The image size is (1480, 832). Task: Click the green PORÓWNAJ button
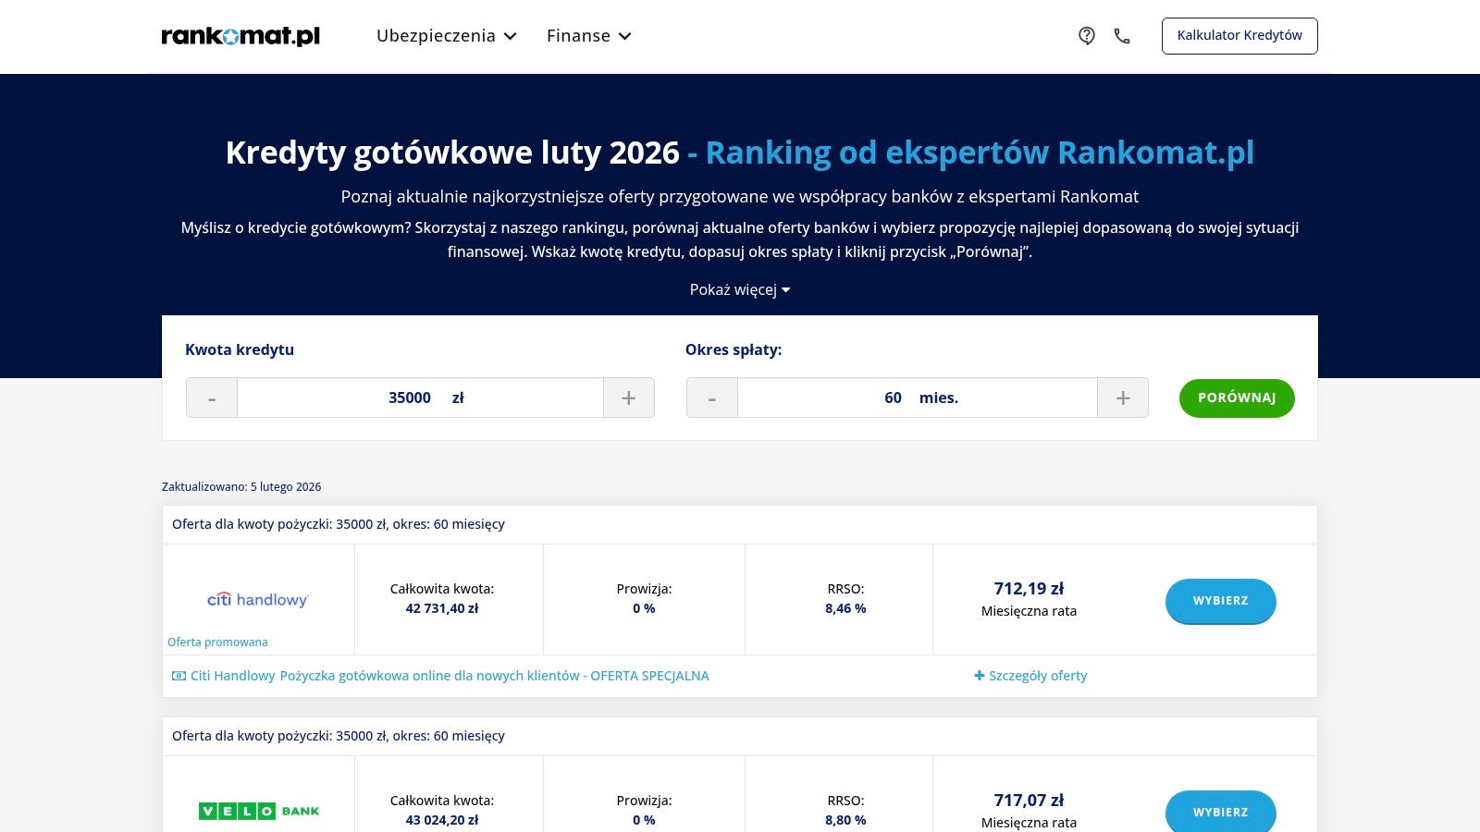1237,398
